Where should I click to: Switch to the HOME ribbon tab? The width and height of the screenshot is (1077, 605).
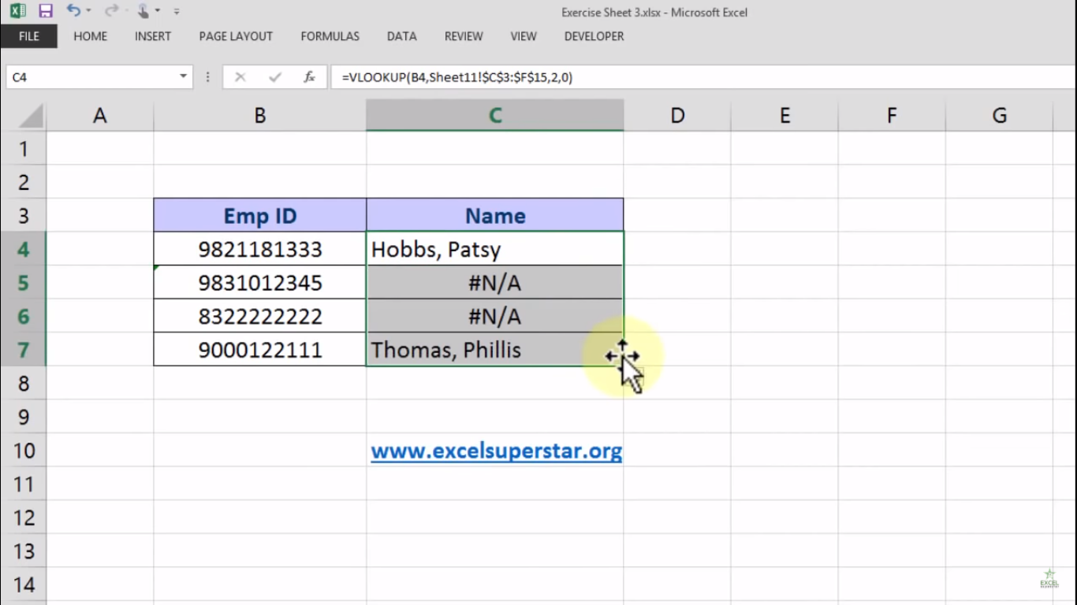click(91, 36)
